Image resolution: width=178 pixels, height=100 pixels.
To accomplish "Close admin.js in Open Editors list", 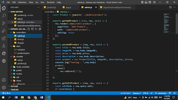I will pos(13,22).
